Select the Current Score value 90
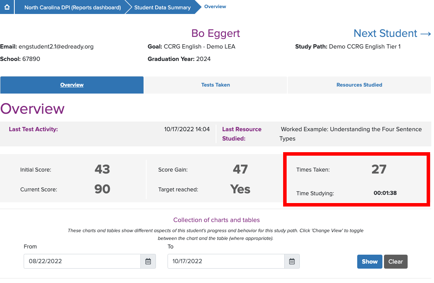Viewport: 434px width, 283px height. coord(102,189)
